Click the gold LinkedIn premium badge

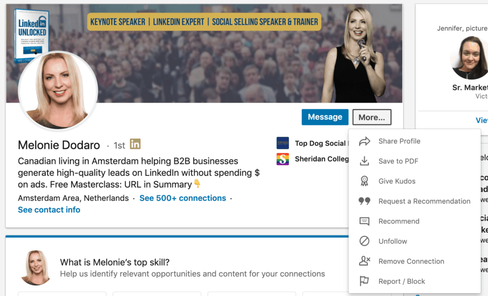[x=135, y=144]
